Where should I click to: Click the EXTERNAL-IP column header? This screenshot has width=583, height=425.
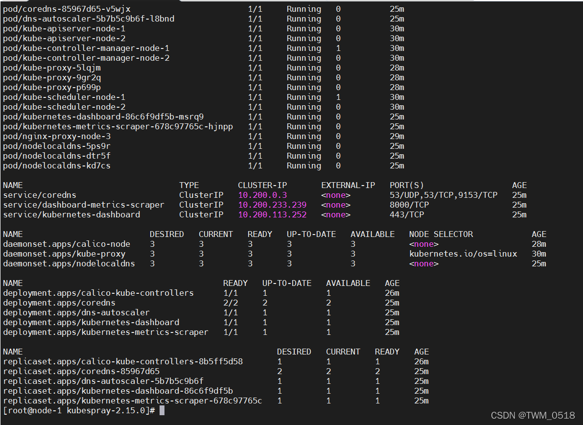click(x=348, y=185)
